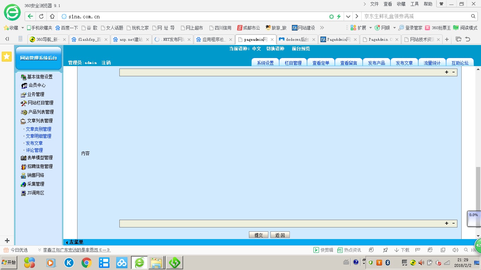Expand the address bar history dropdown arrow
Image resolution: width=481 pixels, height=270 pixels.
coord(348,17)
